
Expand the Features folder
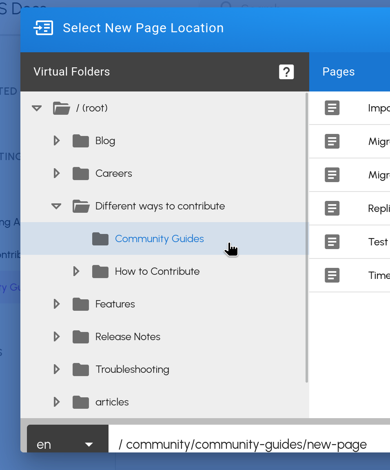point(57,304)
